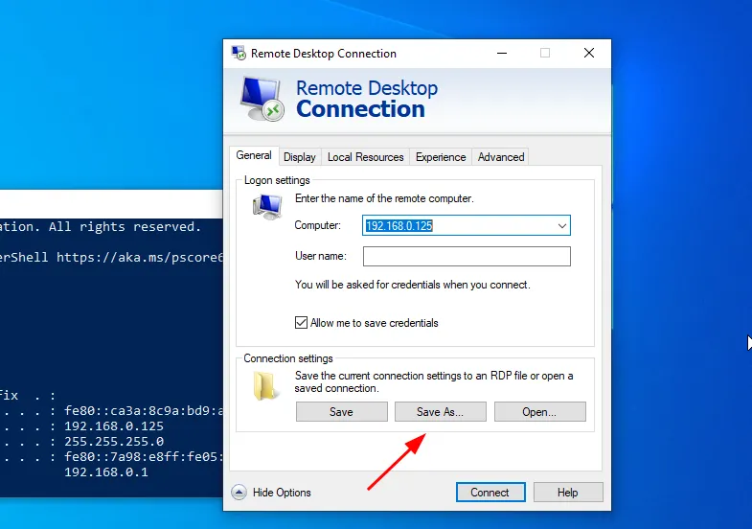Click the Remote Desktop Connection banner logo
This screenshot has height=529, width=752.
tap(261, 99)
